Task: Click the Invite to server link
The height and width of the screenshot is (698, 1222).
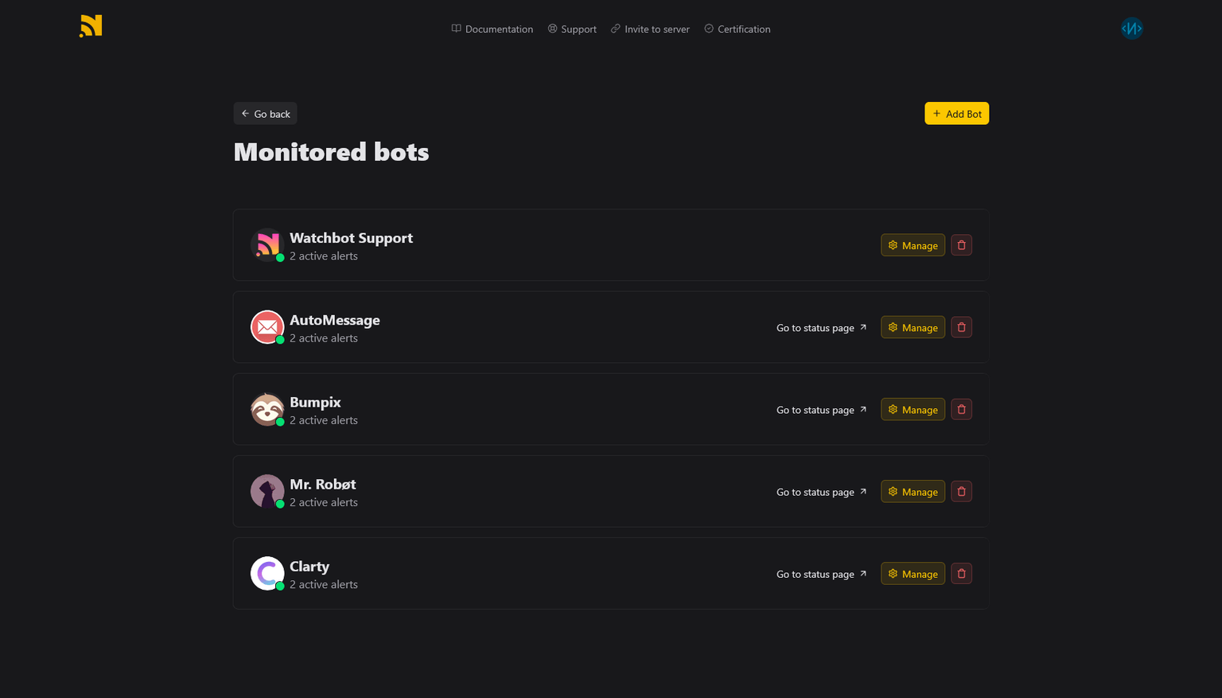Action: 650,29
